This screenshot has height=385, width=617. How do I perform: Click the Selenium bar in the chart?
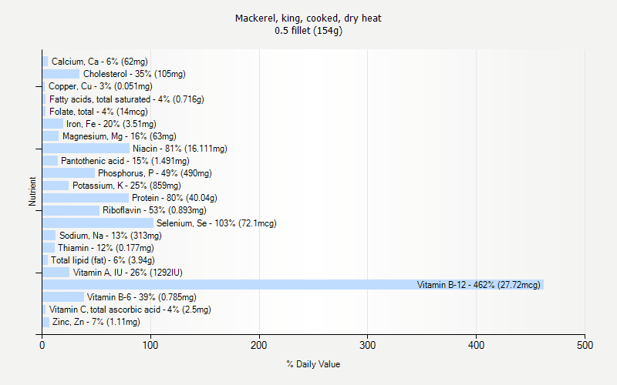(98, 223)
